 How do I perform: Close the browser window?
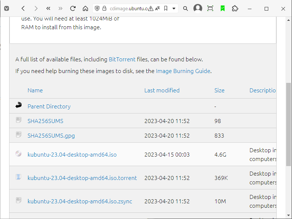click(283, 8)
